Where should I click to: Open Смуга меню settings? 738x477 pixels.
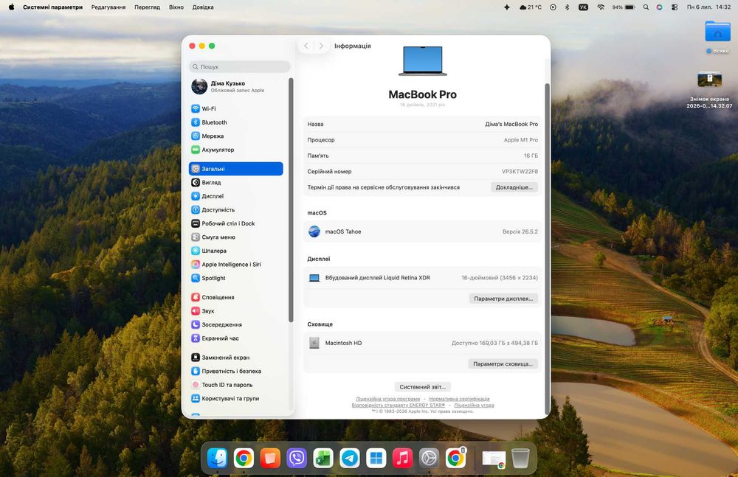tap(236, 237)
